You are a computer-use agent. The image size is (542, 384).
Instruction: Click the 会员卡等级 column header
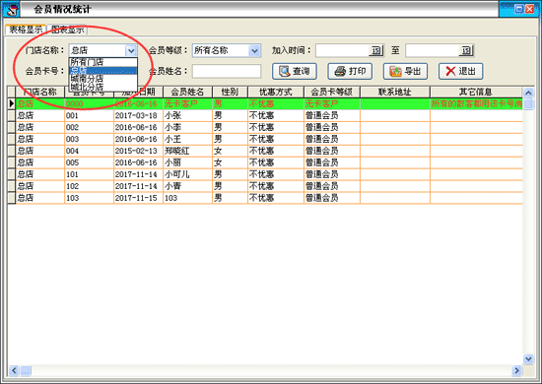tap(332, 92)
